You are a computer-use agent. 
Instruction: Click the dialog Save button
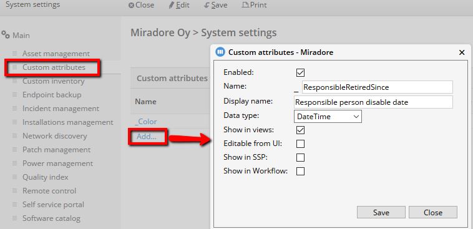point(381,212)
